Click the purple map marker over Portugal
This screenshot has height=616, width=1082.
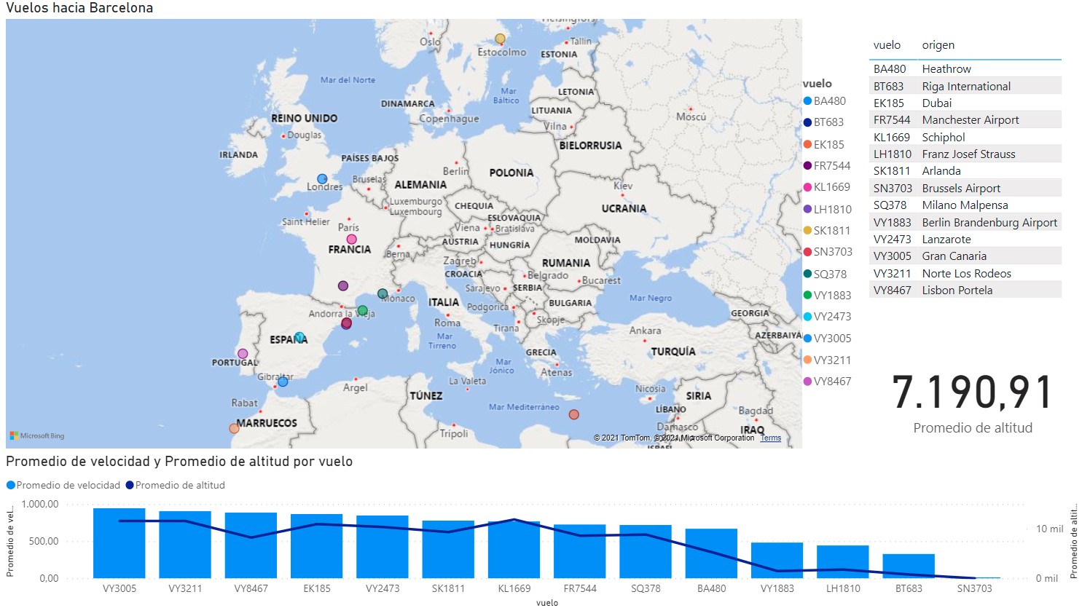point(243,354)
